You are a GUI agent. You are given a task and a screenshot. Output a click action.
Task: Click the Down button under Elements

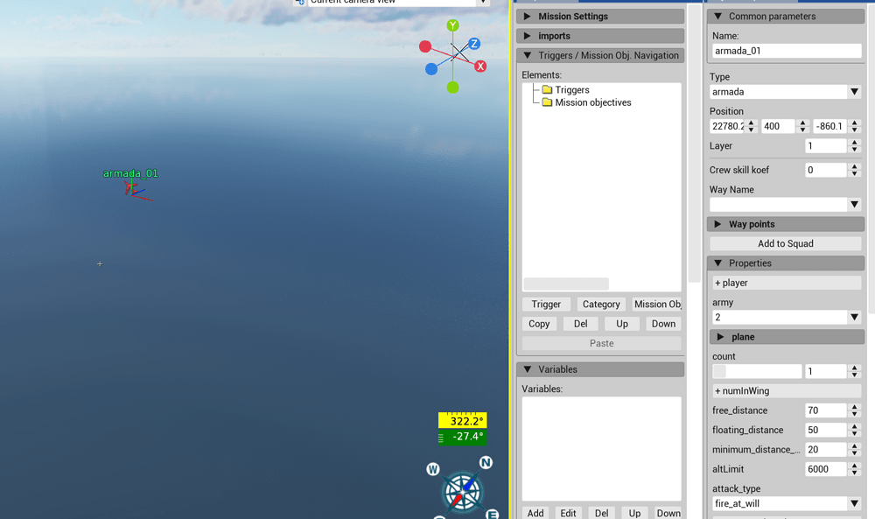(x=663, y=324)
